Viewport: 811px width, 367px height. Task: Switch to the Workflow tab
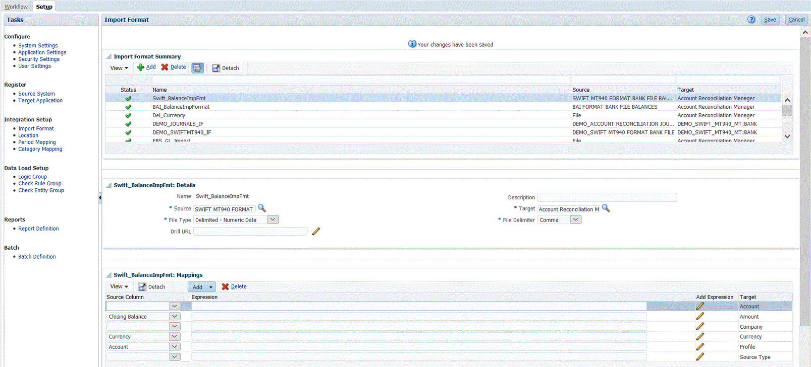[x=16, y=7]
